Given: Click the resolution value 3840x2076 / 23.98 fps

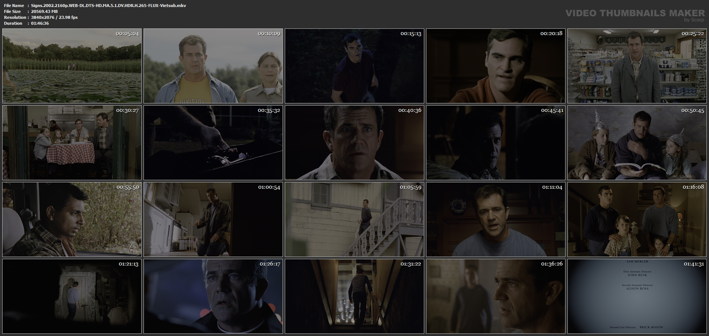Looking at the screenshot, I should pos(54,17).
